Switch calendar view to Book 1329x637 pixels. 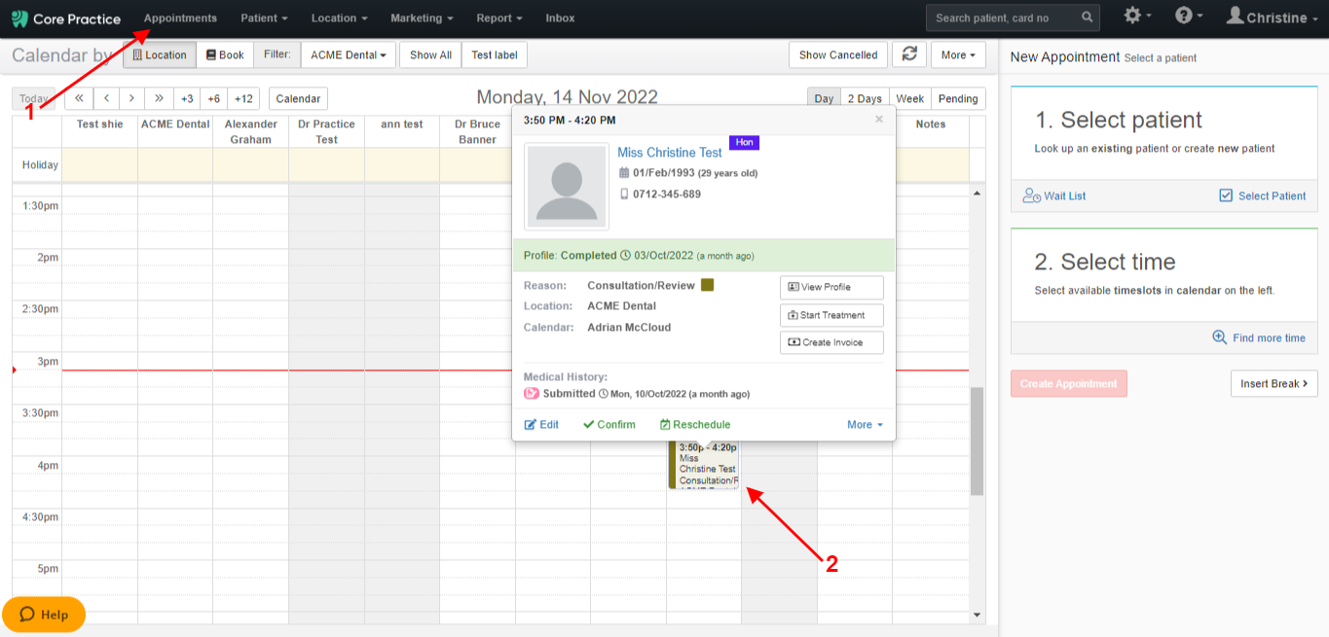[225, 54]
